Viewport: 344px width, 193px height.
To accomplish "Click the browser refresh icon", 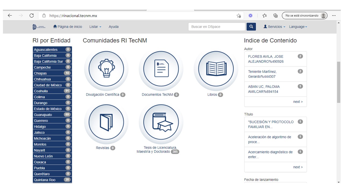I will (32, 16).
